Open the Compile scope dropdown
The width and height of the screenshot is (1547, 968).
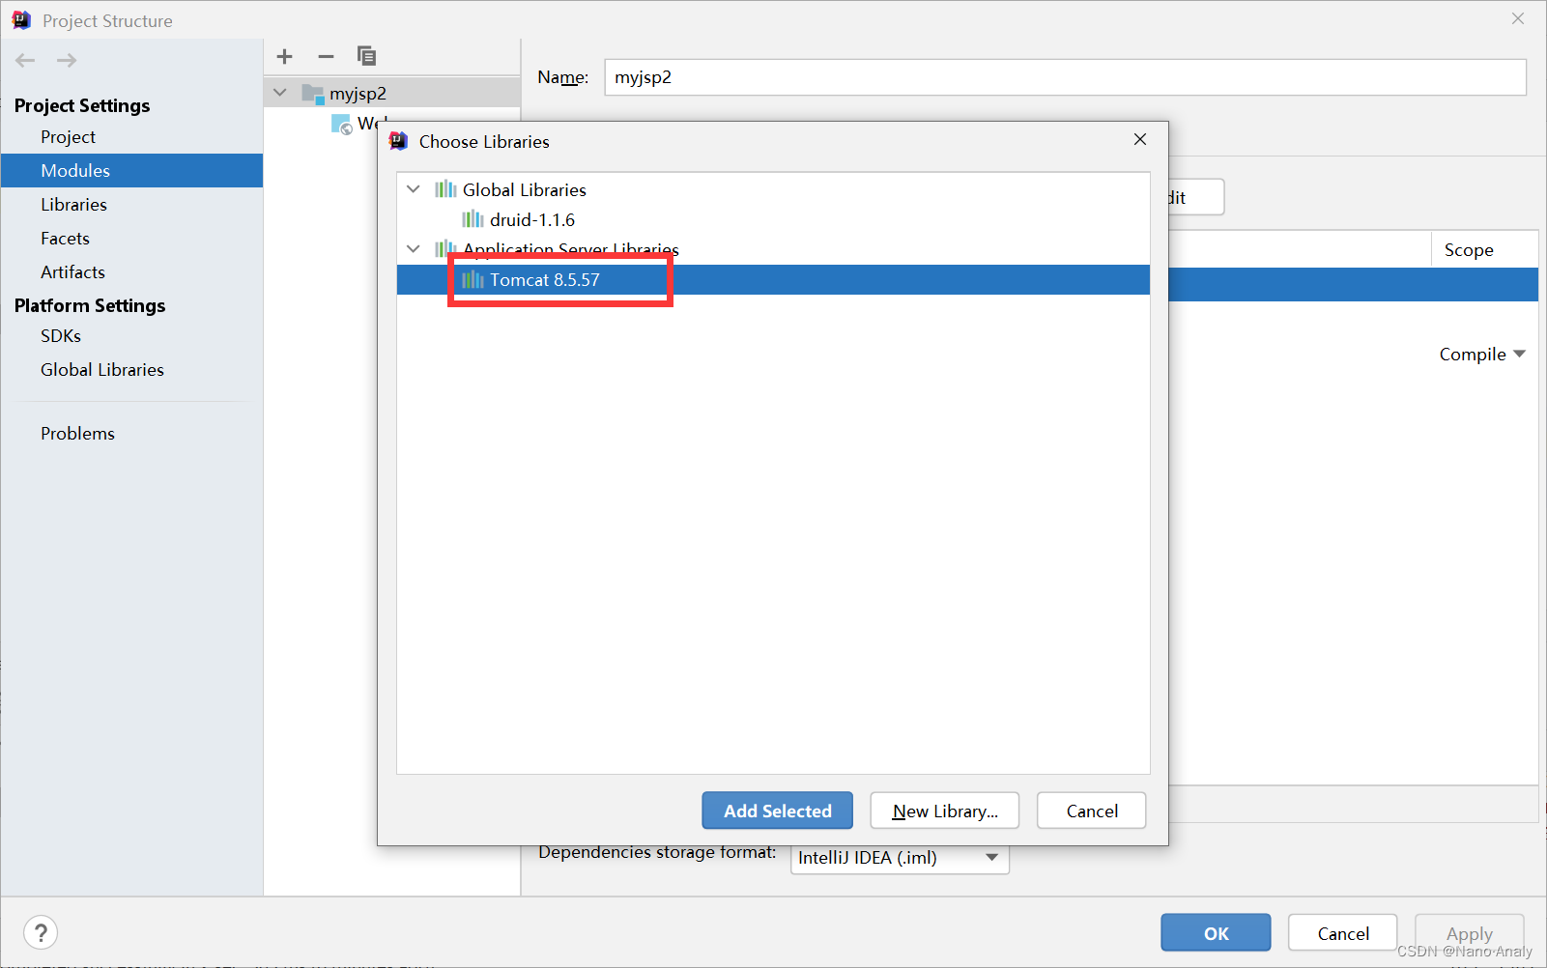[1482, 354]
